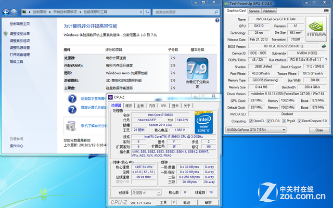Click 性能信息和工具 breadcrumb segment
The image size is (333, 208).
click(95, 12)
